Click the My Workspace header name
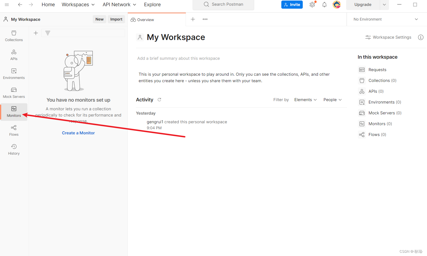The height and width of the screenshot is (256, 427). [x=26, y=19]
